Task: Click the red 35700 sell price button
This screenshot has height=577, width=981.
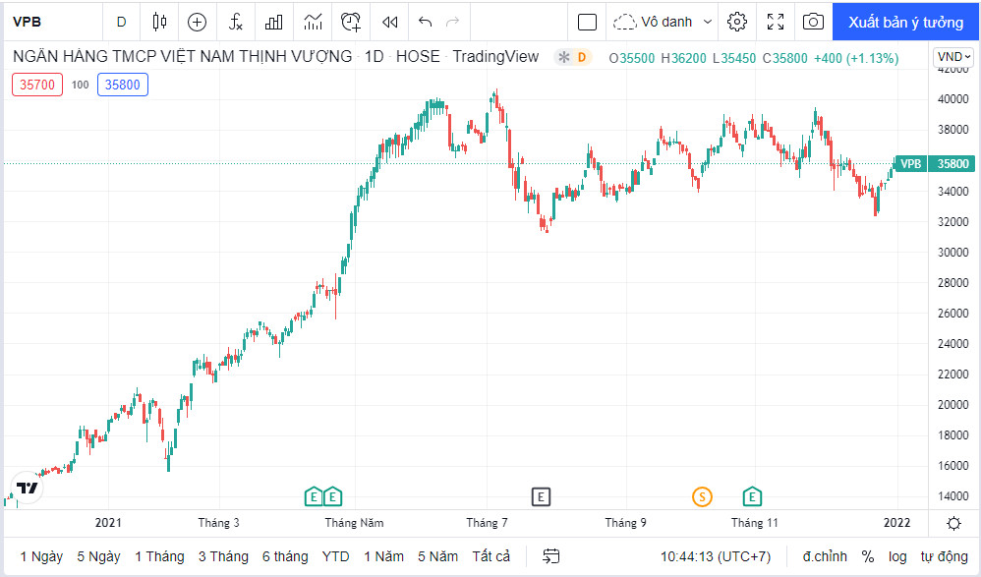Action: (x=37, y=85)
